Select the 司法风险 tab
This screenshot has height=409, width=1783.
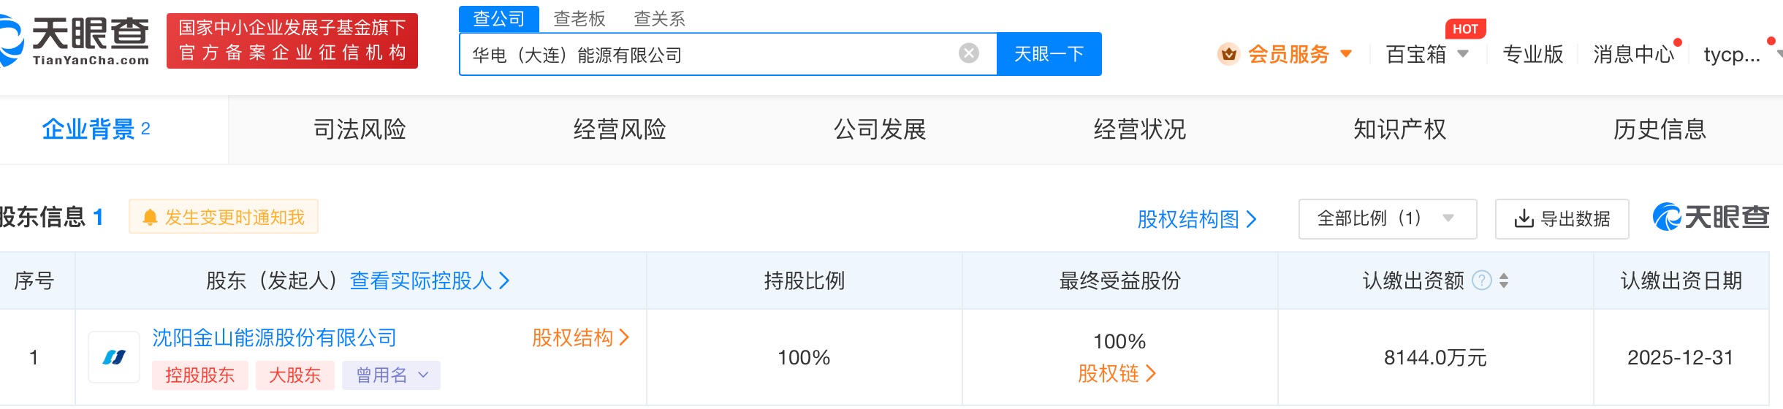coord(360,129)
